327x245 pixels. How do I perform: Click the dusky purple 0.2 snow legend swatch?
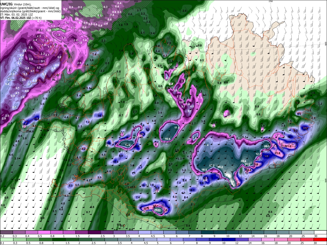coord(6,232)
